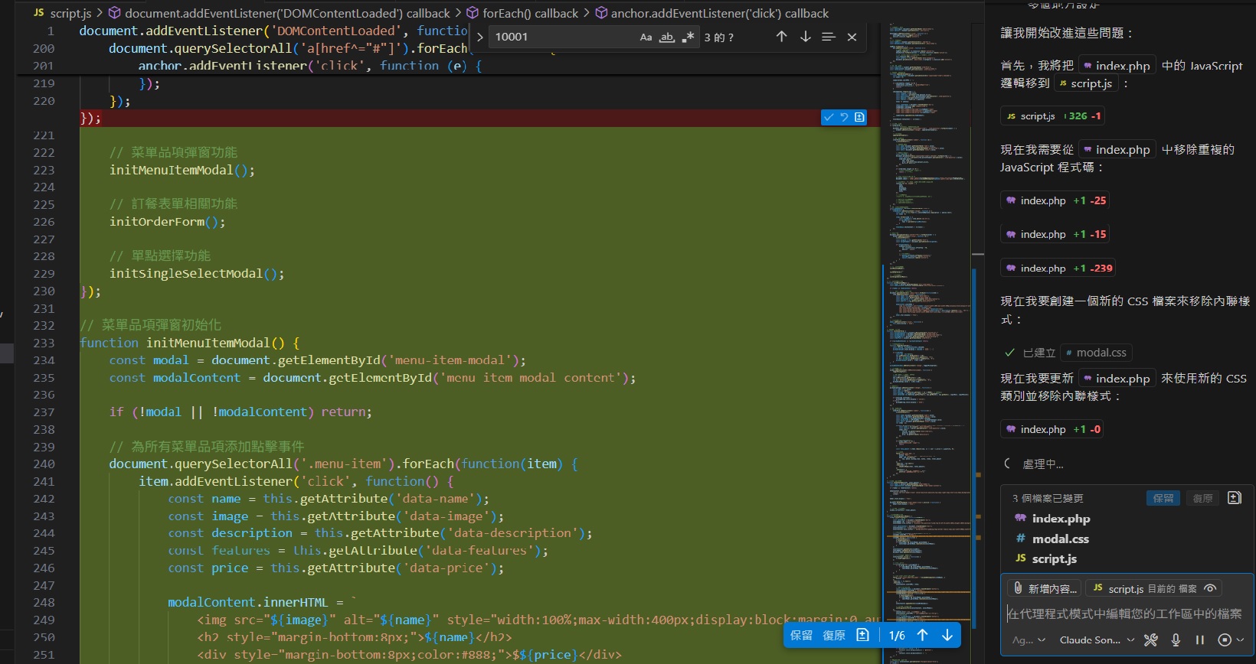
Task: Open the Claude Sonnet model picker
Action: (x=1097, y=640)
